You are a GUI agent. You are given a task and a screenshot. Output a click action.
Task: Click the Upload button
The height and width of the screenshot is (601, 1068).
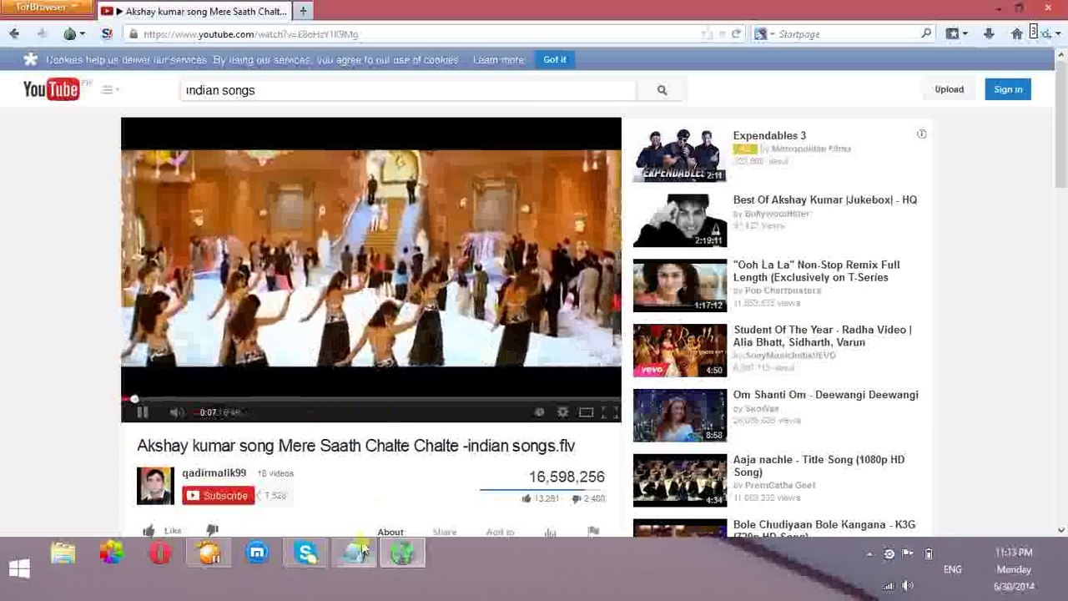949,89
